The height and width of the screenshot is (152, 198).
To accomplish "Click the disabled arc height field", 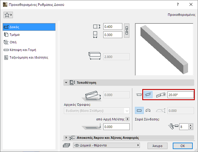I will 181,111.
